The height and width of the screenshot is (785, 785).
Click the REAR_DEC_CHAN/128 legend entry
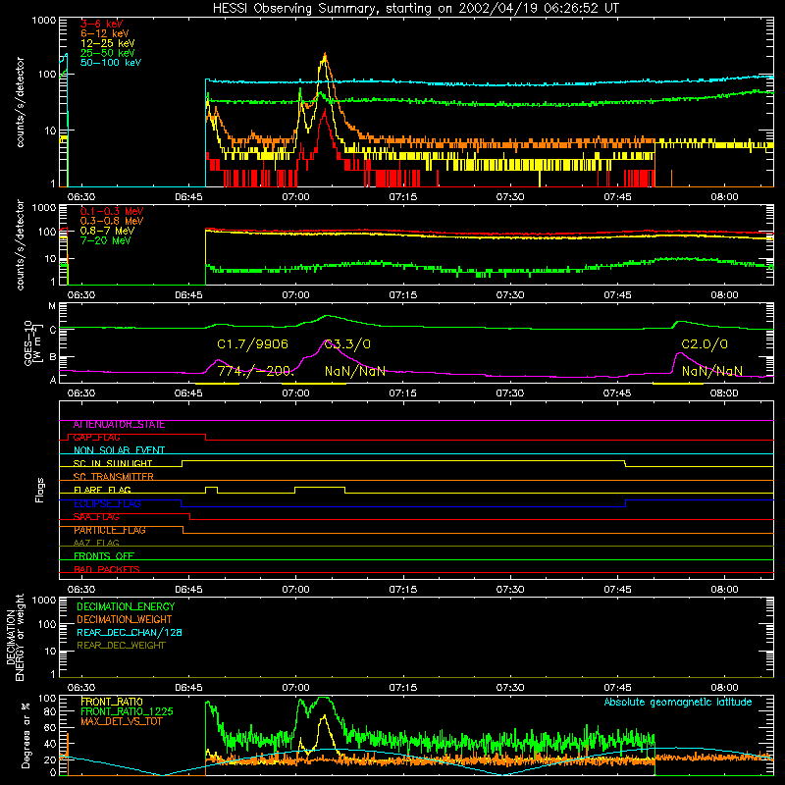(x=130, y=632)
